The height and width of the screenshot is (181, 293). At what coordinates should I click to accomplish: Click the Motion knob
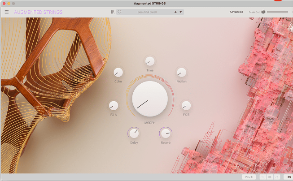(x=181, y=72)
